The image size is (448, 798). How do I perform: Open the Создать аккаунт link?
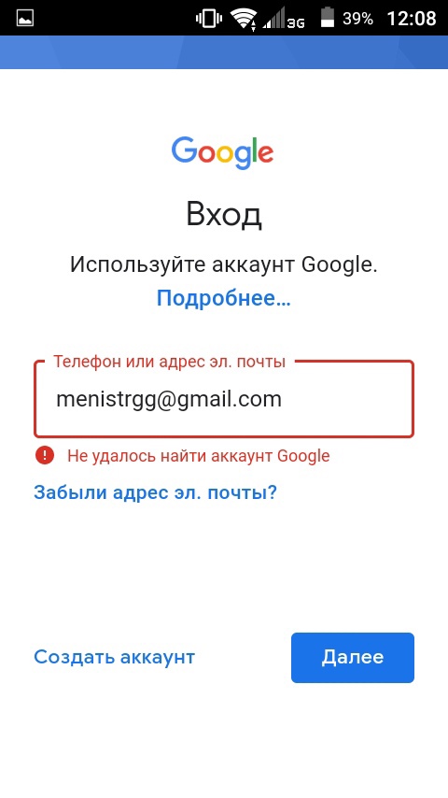click(x=115, y=657)
